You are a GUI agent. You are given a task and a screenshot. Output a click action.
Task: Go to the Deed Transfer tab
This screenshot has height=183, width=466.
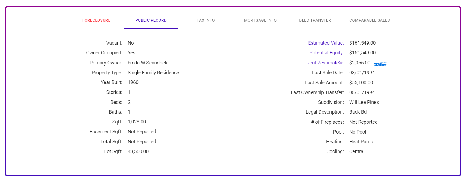[x=315, y=20]
